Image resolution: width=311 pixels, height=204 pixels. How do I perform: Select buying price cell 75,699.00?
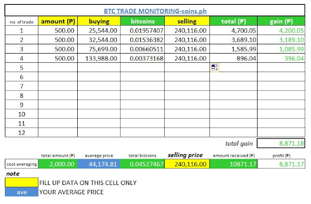(x=99, y=49)
